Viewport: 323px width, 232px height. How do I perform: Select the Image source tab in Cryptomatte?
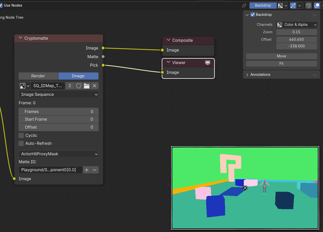(78, 76)
